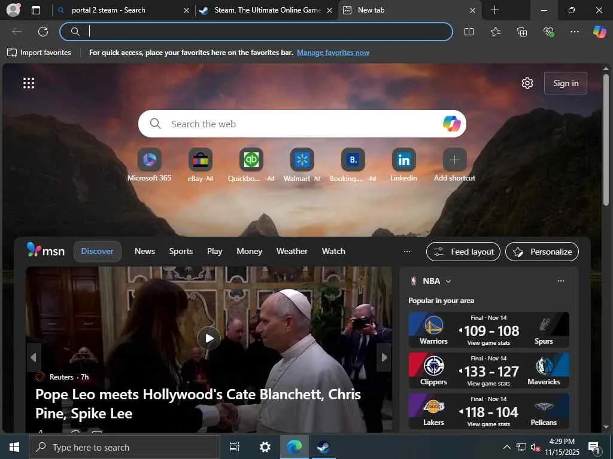Screen dimensions: 613x459
Task: Expand the NBA league dropdown
Action: 448,281
